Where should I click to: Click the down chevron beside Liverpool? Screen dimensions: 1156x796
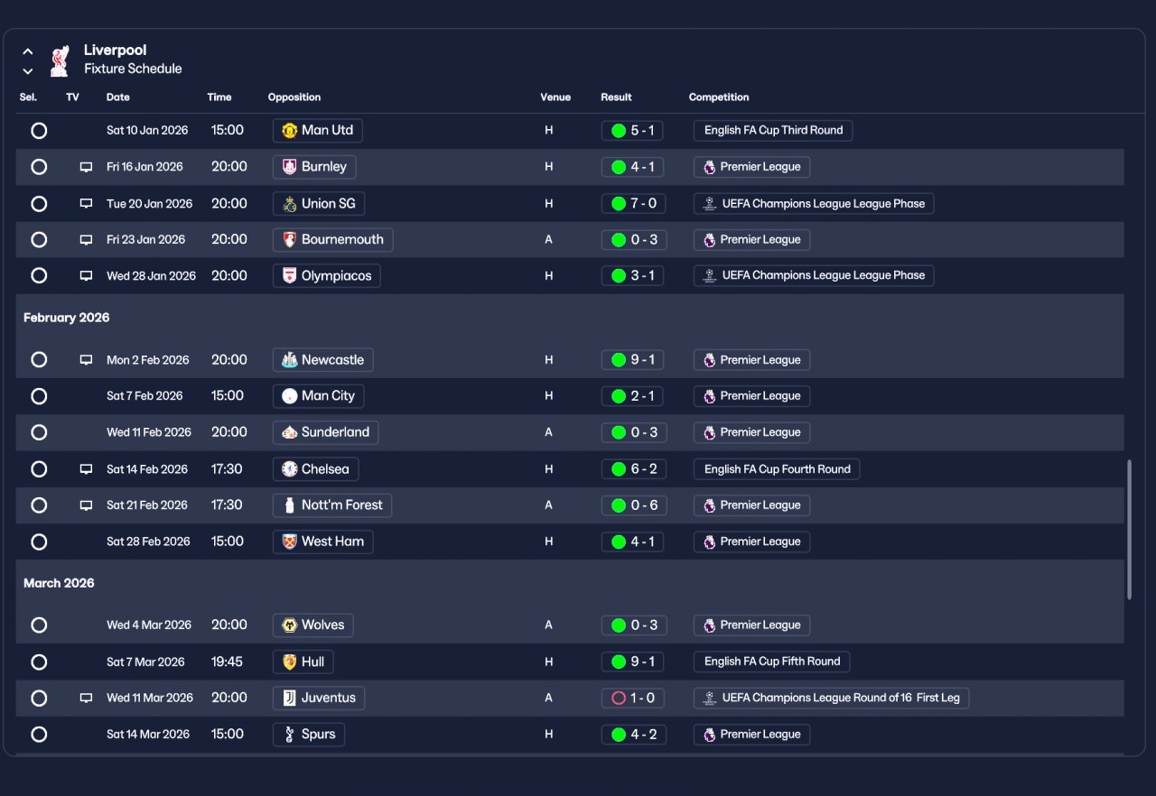28,70
